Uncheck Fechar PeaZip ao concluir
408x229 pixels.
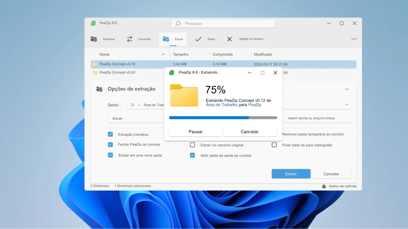point(110,144)
